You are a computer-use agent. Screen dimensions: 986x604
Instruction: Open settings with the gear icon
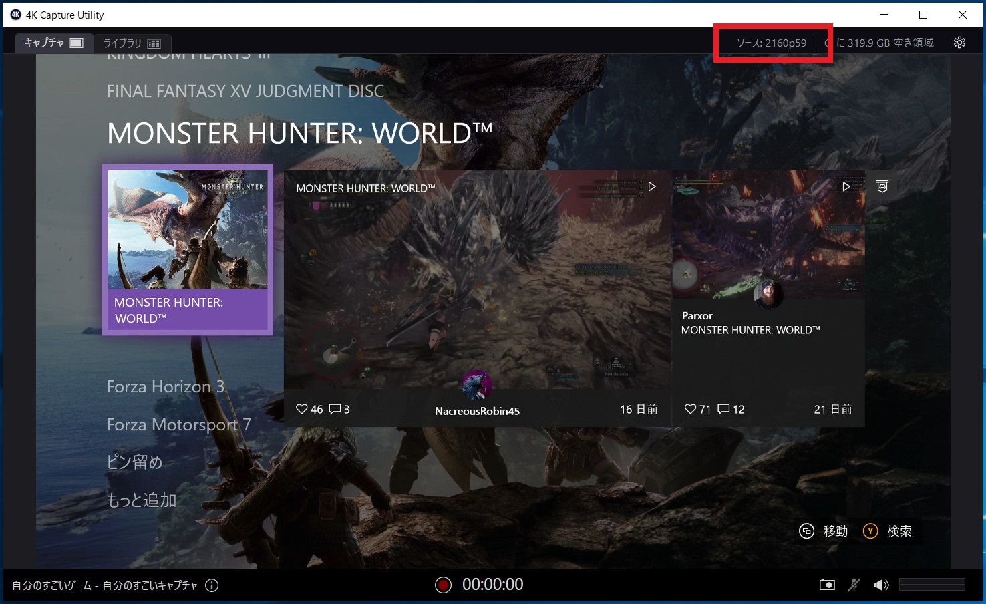[x=959, y=43]
